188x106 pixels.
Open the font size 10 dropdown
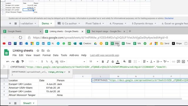coord(94,62)
